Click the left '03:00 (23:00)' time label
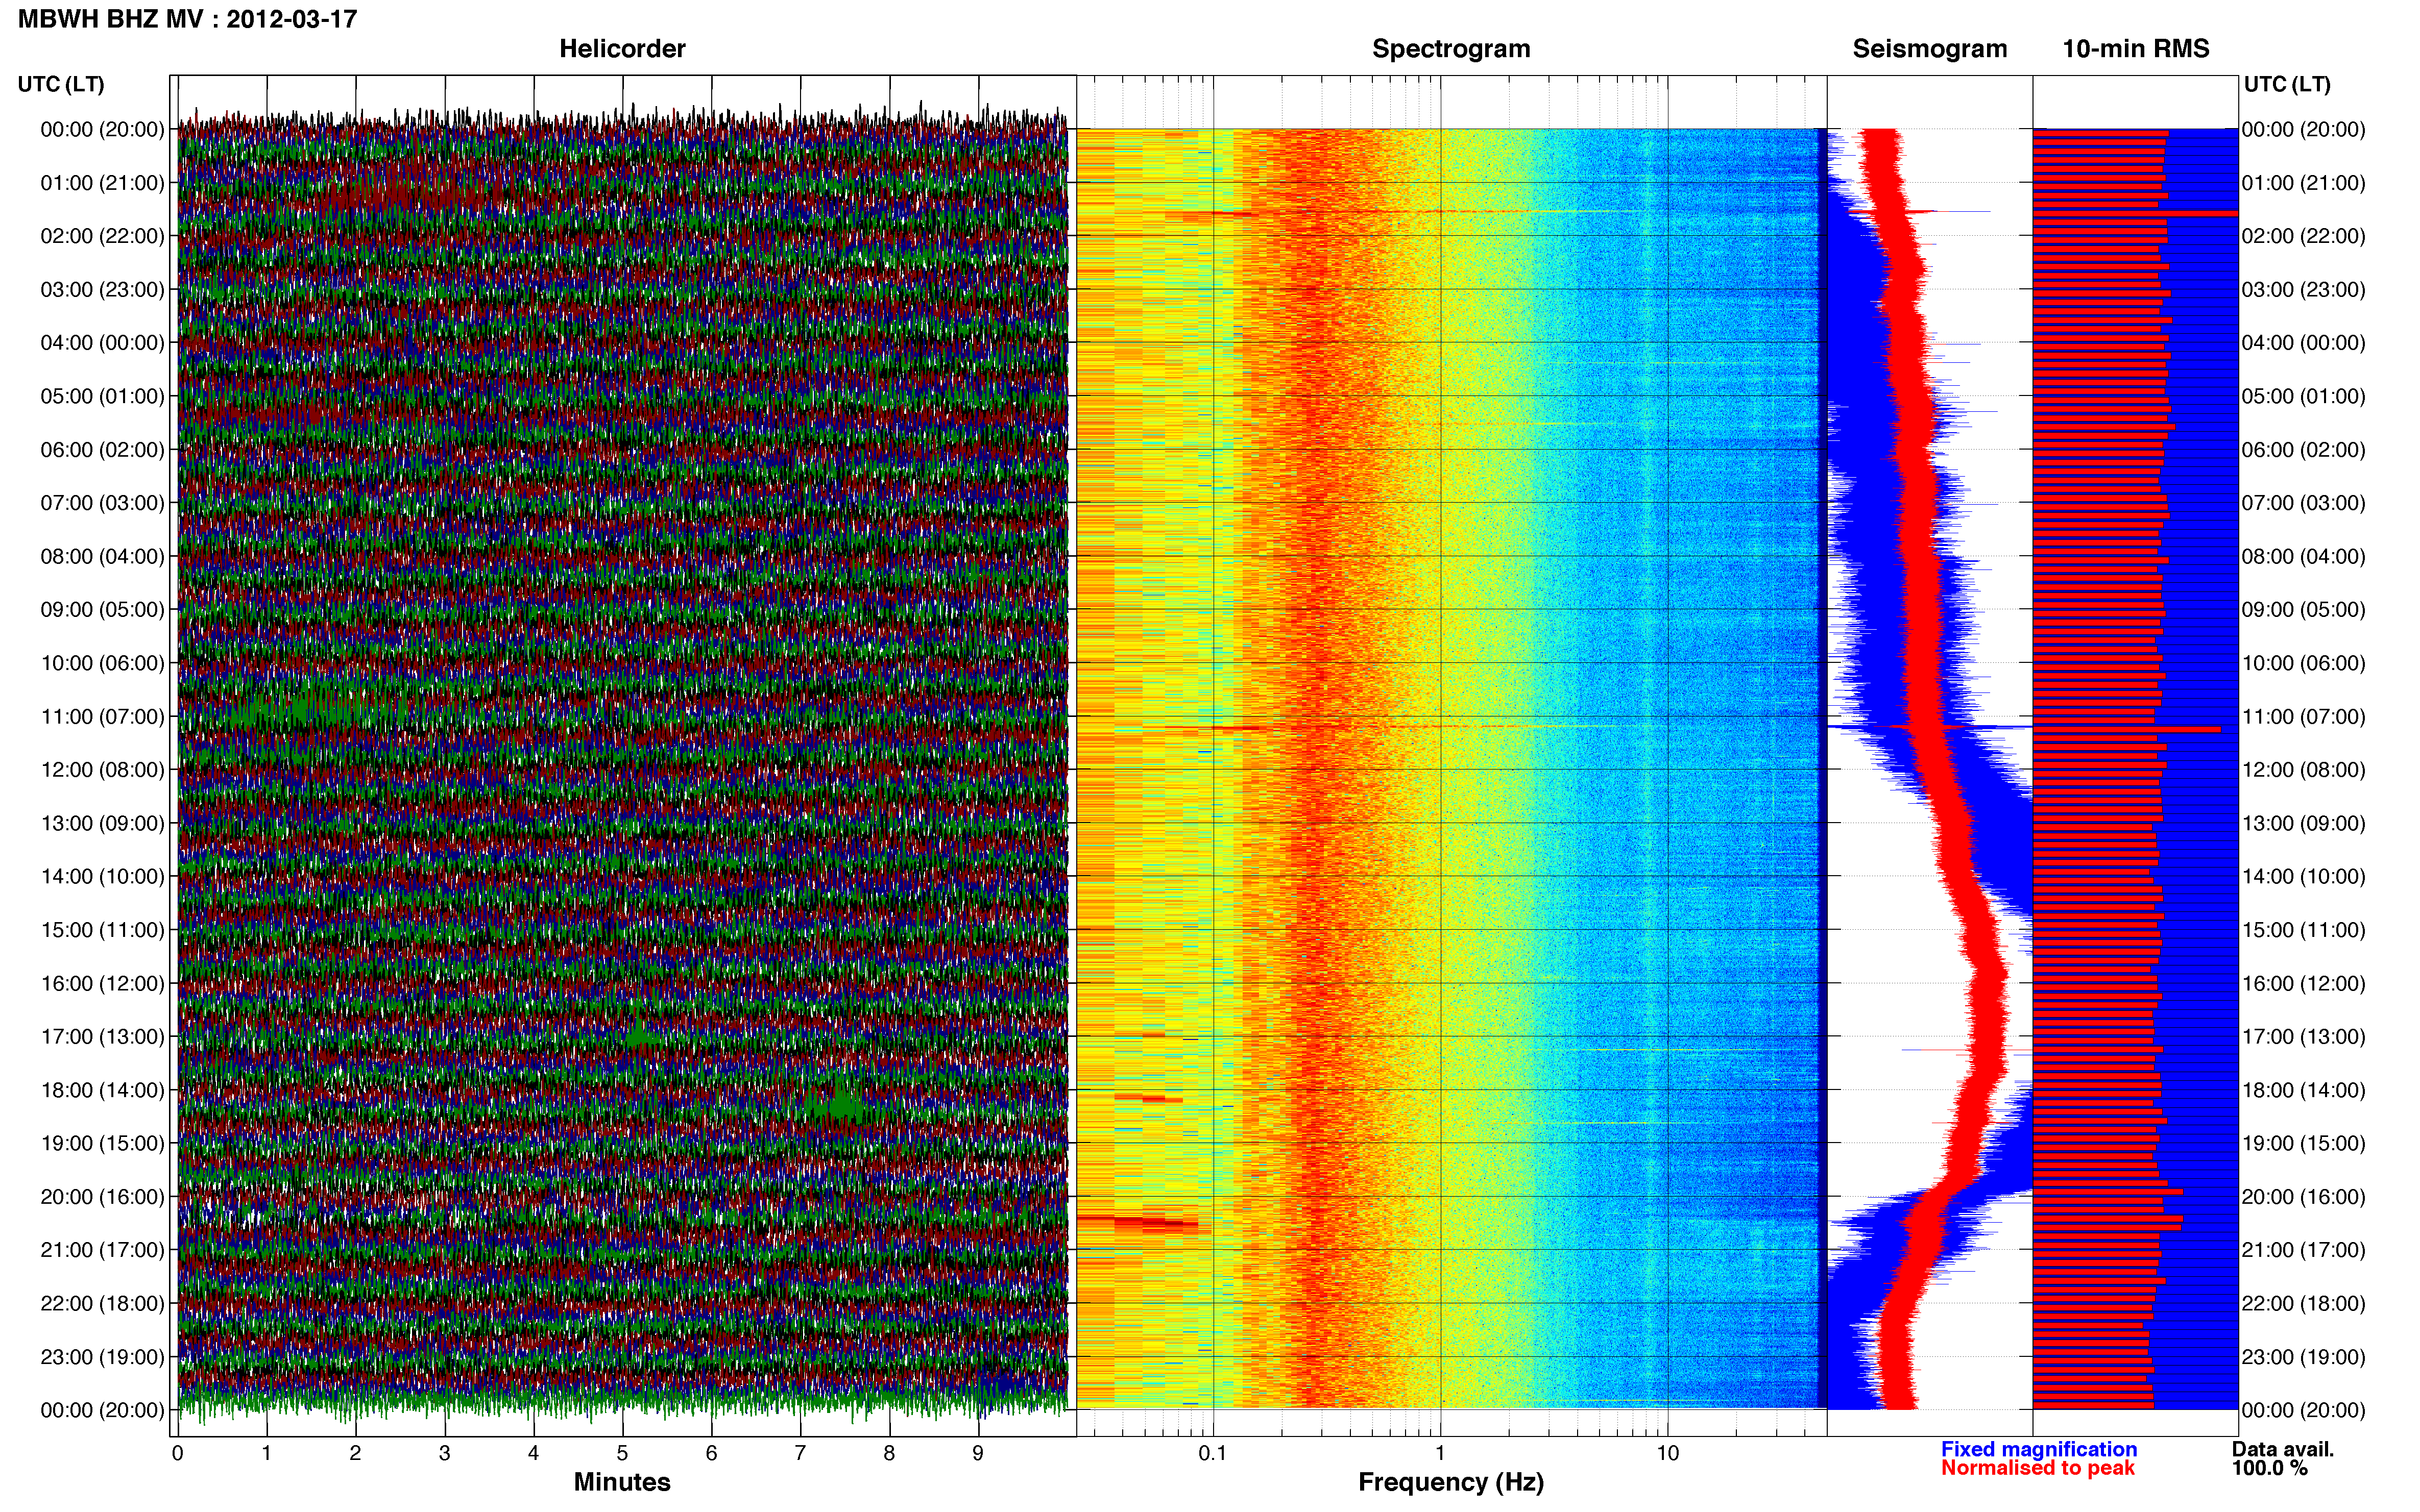Screen dimensions: 2420x1512 pos(102,289)
